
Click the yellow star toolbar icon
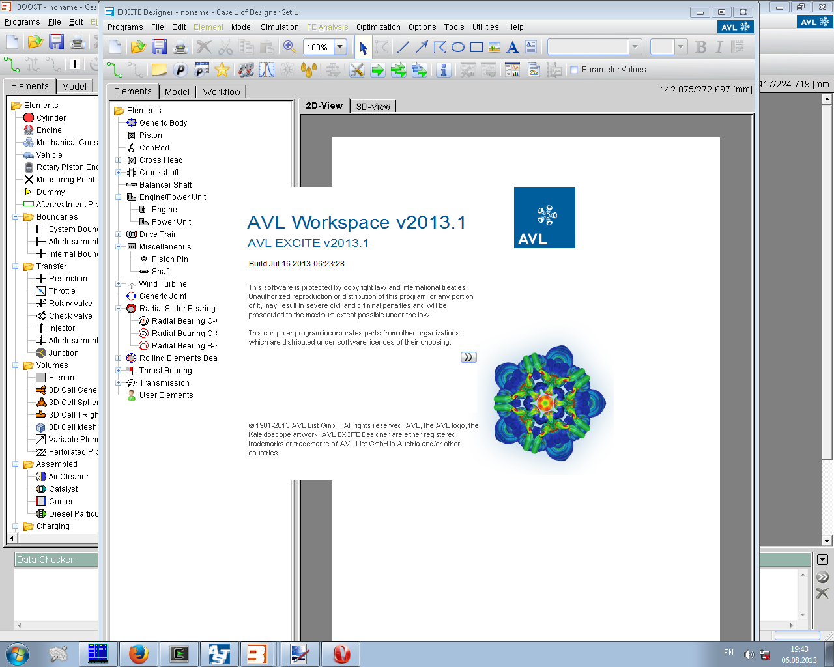click(x=222, y=70)
